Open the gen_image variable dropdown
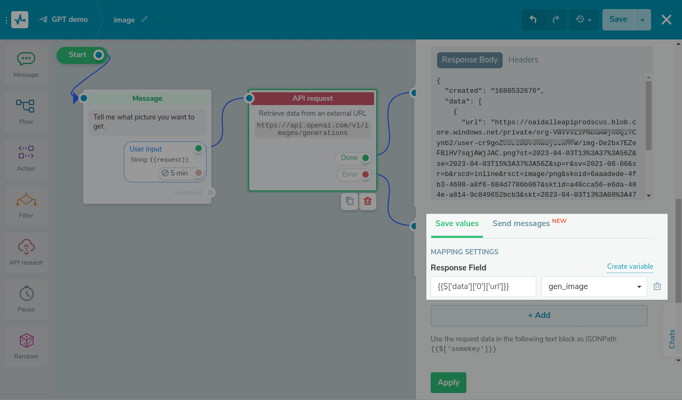682x400 pixels. 594,286
